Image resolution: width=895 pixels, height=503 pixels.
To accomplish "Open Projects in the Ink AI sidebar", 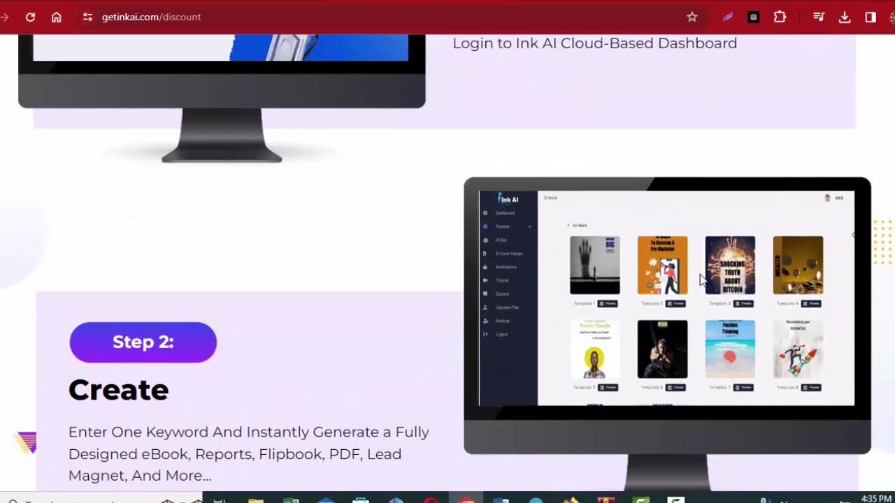I will [503, 226].
